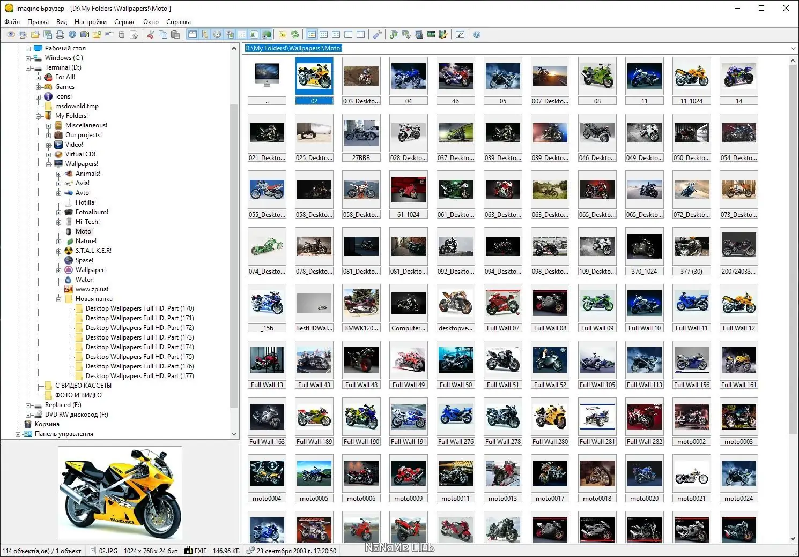Click the file properties gear page icon
This screenshot has width=799, height=557.
pos(134,34)
